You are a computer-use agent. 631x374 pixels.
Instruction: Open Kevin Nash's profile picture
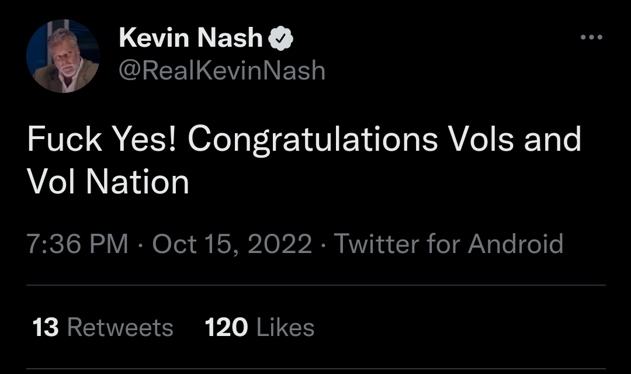pos(63,56)
